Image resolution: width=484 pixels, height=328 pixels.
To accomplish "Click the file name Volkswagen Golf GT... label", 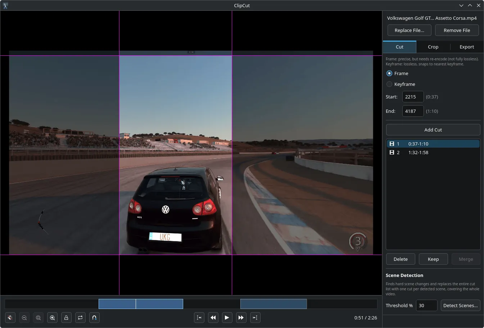I will (x=432, y=18).
